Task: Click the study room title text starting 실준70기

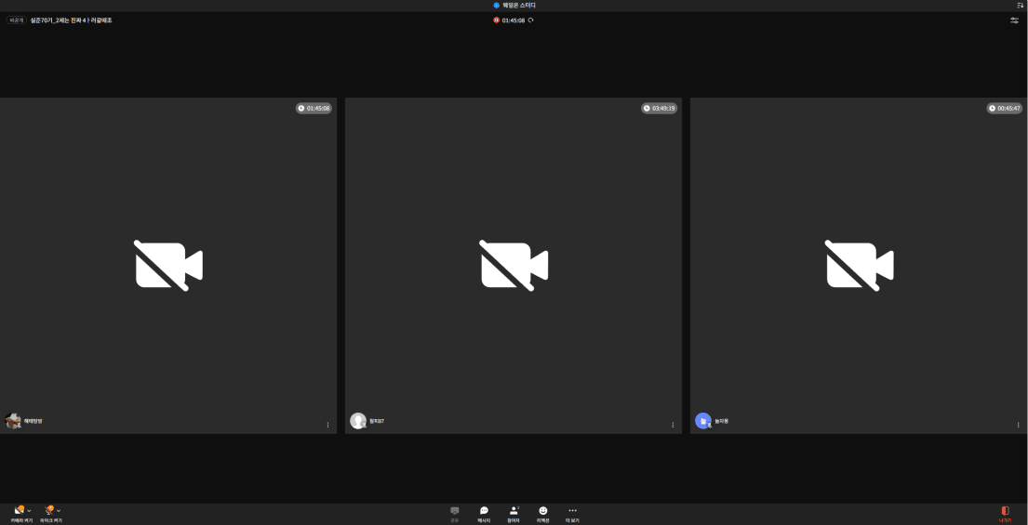Action: [72, 20]
